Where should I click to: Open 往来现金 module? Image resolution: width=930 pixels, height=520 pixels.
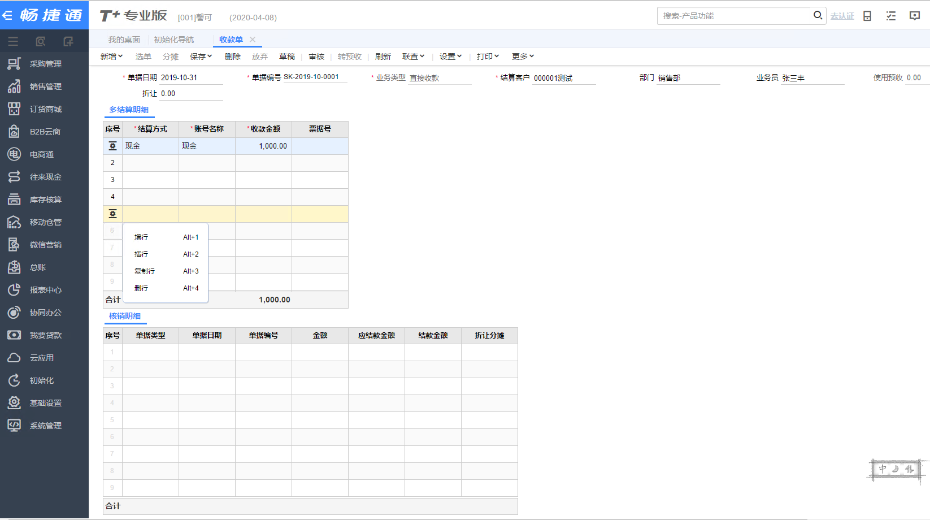click(44, 177)
